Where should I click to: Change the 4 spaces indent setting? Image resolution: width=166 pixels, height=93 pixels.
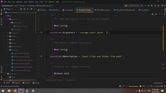click(x=158, y=86)
